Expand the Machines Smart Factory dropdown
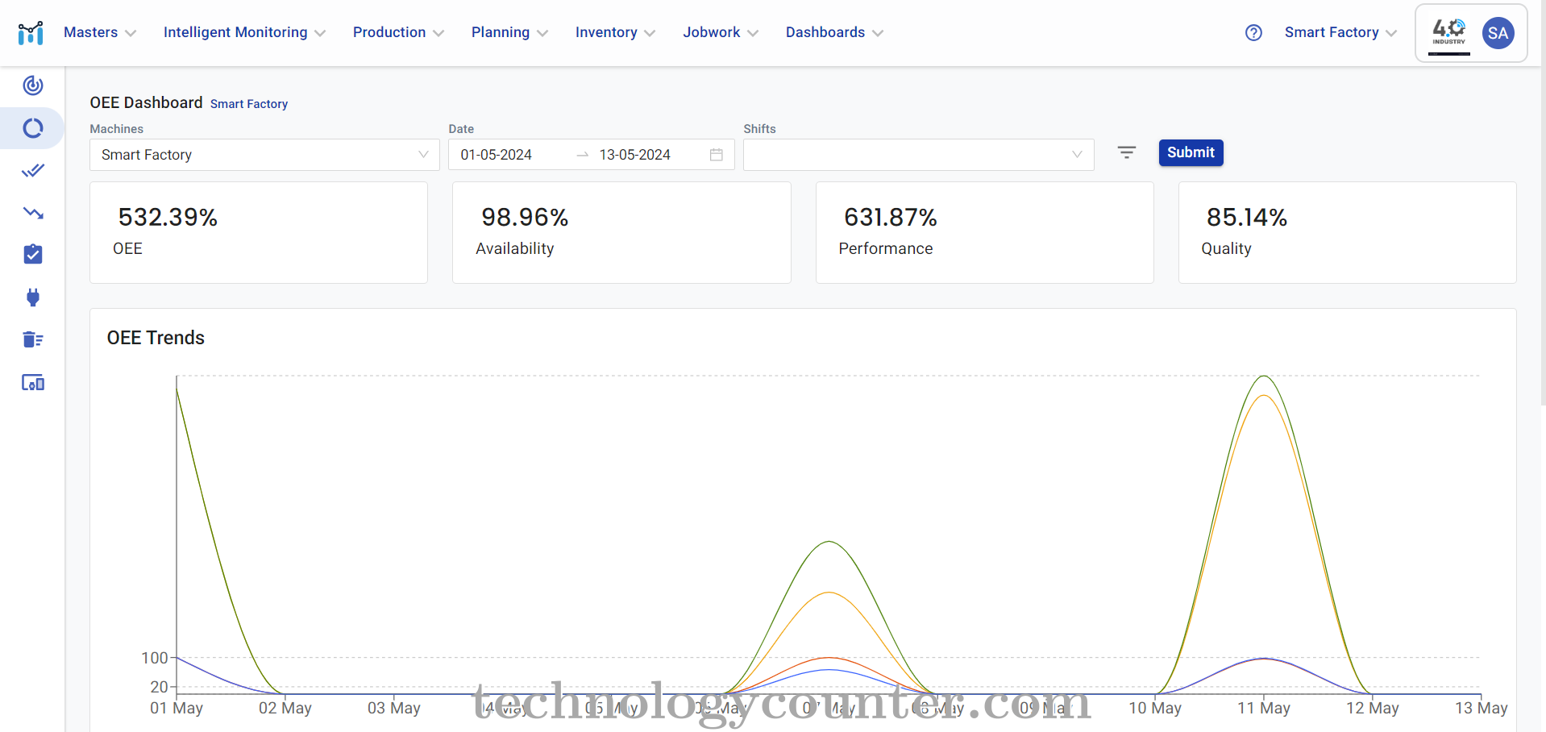1546x732 pixels. pos(264,155)
